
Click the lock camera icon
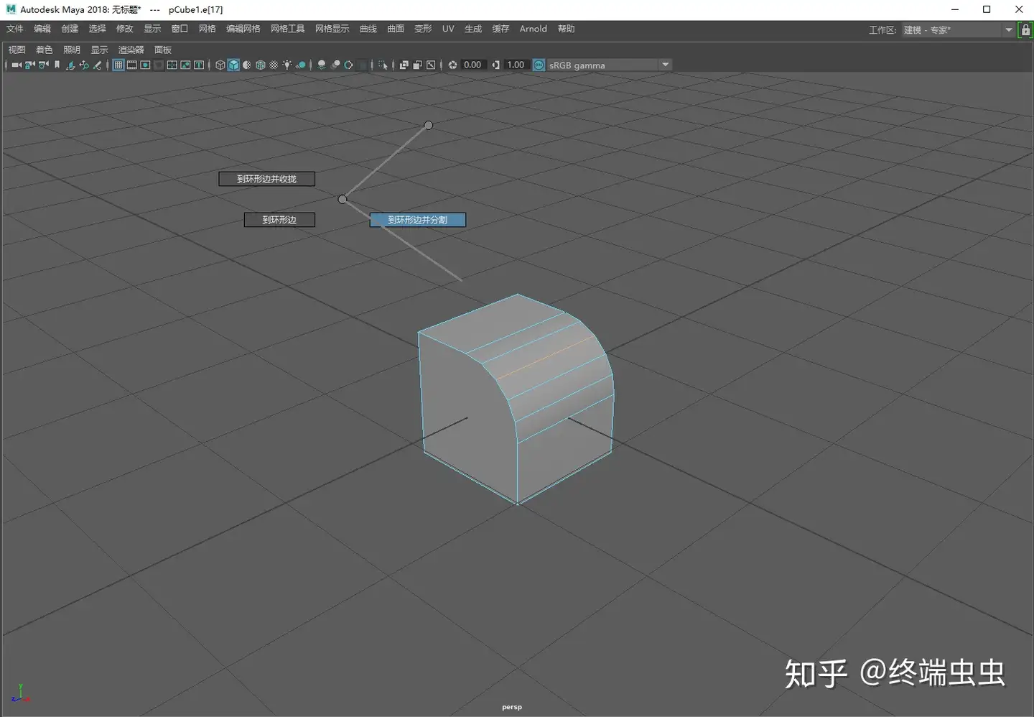[30, 65]
